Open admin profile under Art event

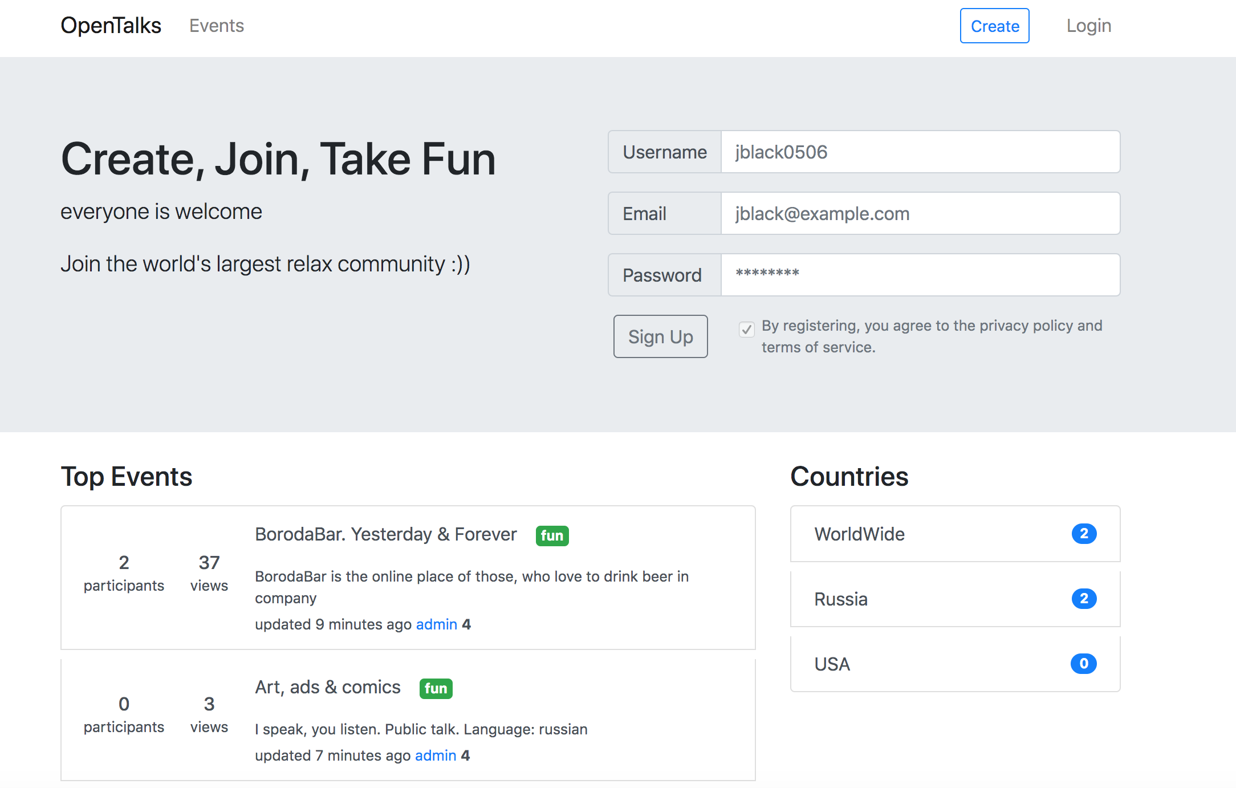coord(435,755)
